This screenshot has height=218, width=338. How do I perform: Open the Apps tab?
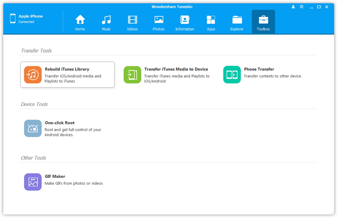(211, 22)
